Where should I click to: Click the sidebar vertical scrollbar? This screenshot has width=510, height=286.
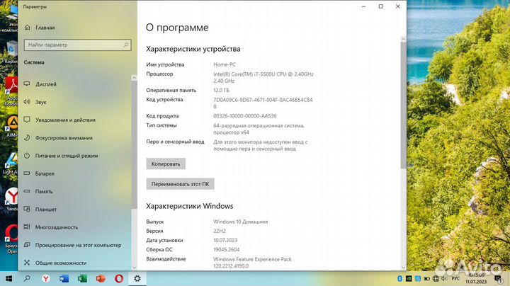pos(134,144)
